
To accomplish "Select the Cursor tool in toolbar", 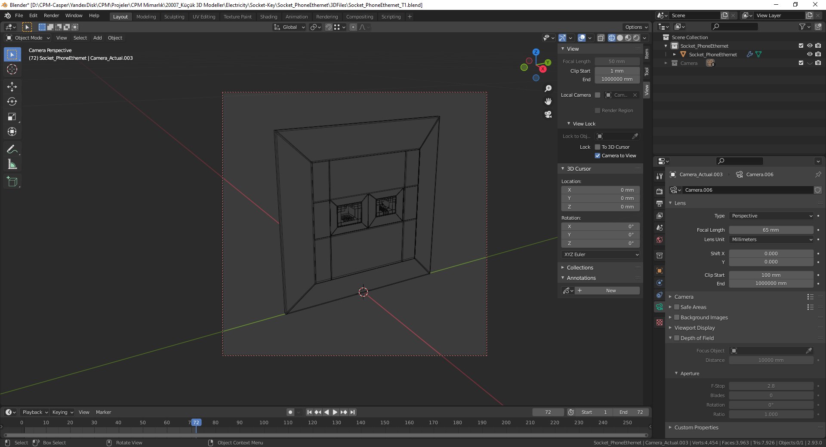I will pyautogui.click(x=12, y=69).
